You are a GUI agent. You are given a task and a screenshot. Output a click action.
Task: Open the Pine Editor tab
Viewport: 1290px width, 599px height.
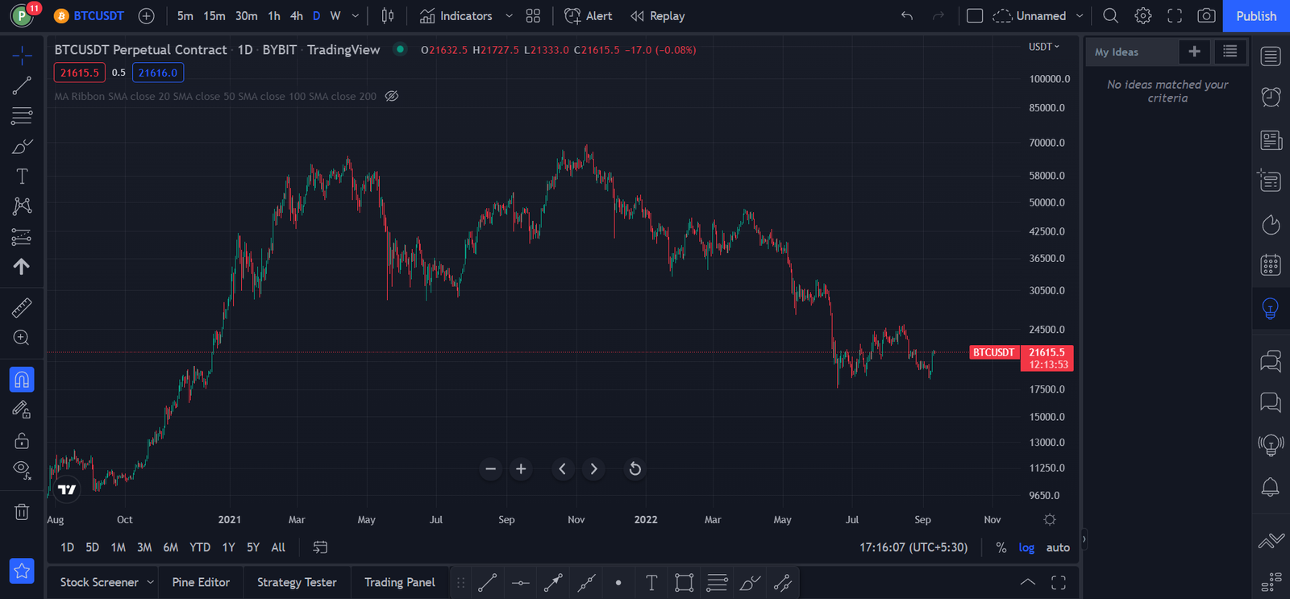pyautogui.click(x=201, y=582)
